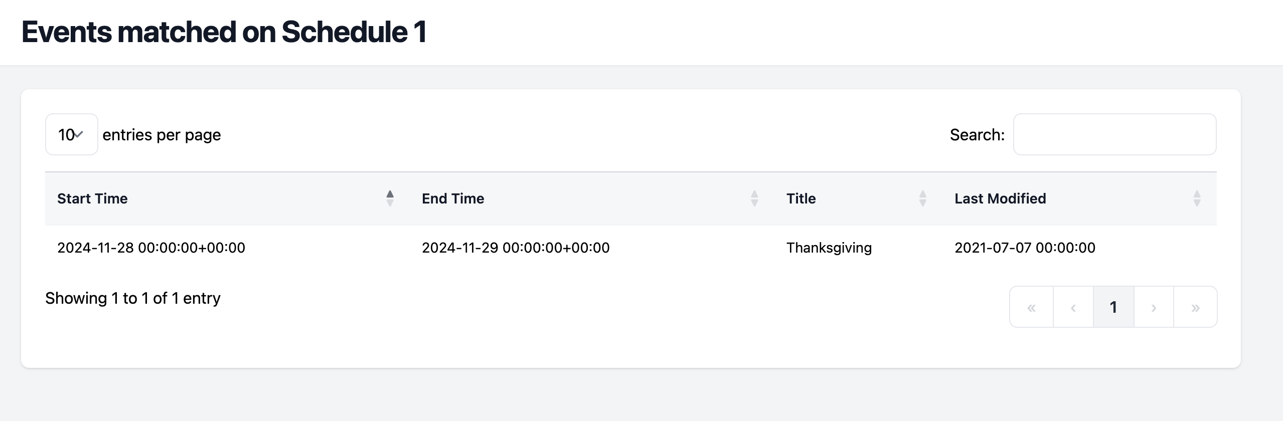Click the Last Modified sort arrows icon

pyautogui.click(x=1198, y=198)
